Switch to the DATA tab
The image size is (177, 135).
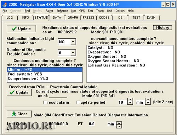click(57, 18)
